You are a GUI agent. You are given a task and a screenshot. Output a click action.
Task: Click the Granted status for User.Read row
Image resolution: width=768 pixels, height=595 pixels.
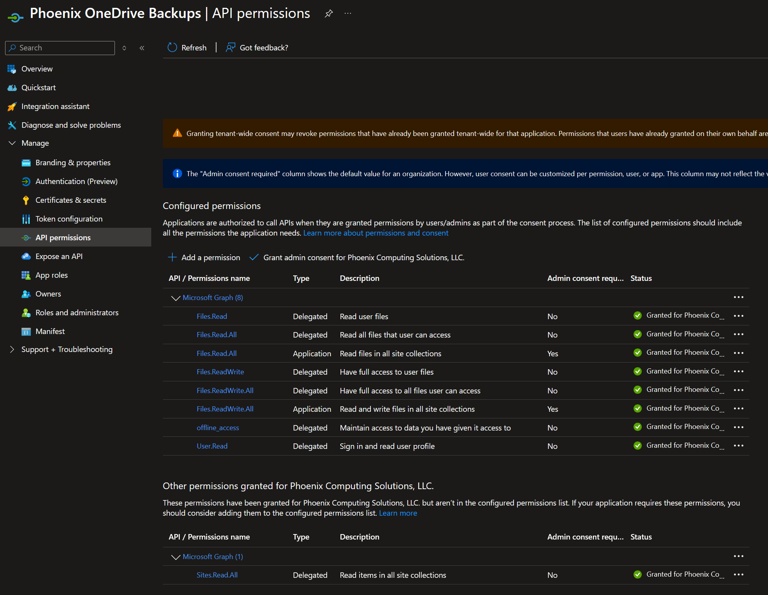[678, 446]
